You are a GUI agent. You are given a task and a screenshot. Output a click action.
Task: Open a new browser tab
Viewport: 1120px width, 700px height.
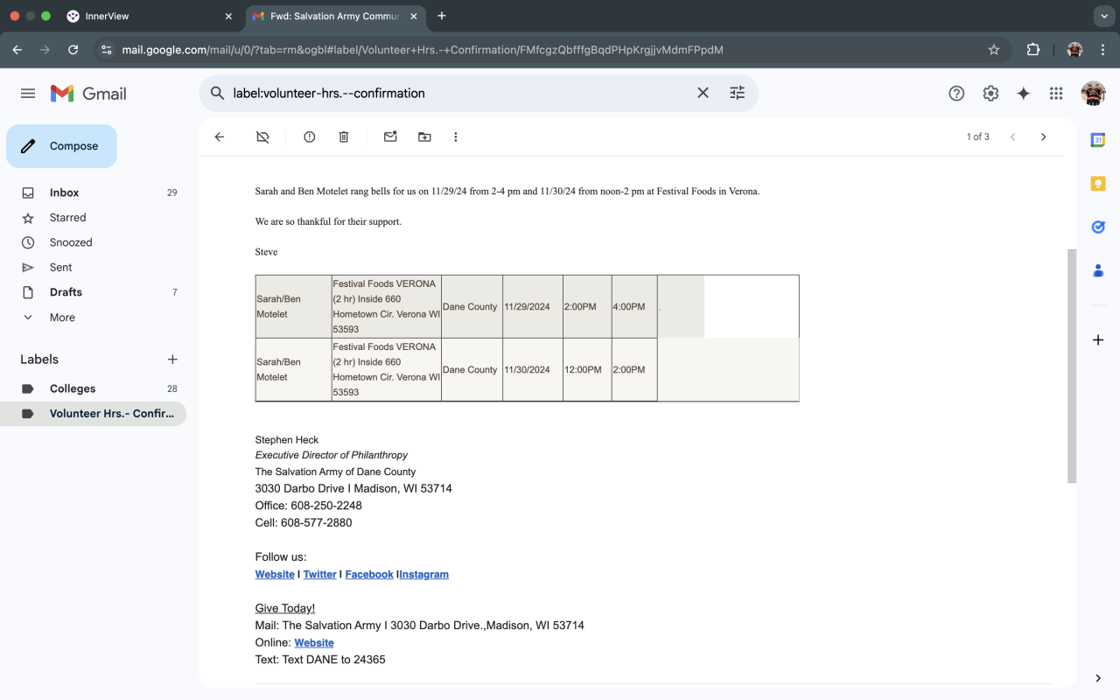[442, 16]
